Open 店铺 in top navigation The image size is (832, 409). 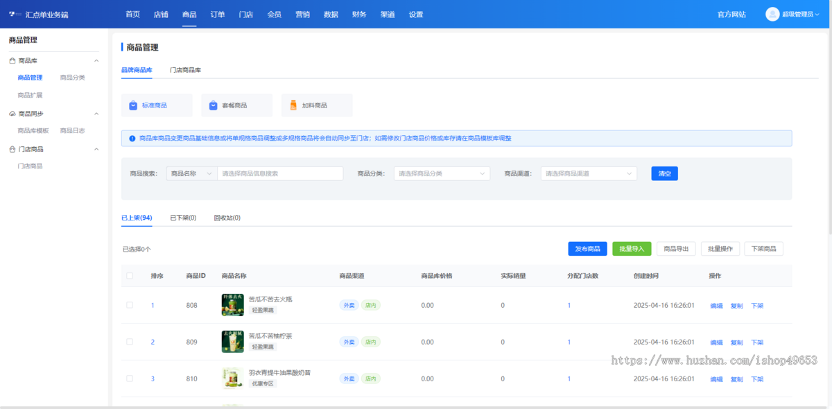[x=161, y=15]
